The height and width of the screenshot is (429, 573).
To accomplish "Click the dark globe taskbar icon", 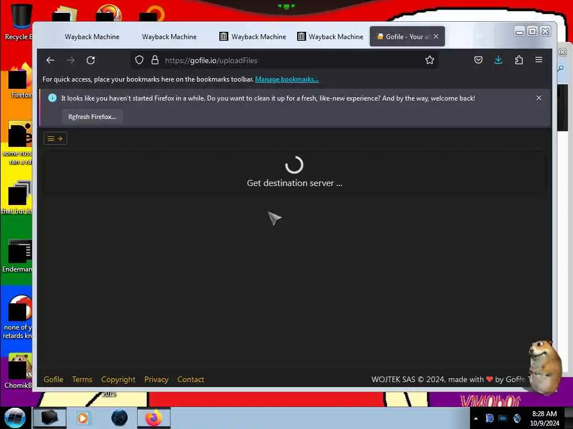I will click(120, 418).
